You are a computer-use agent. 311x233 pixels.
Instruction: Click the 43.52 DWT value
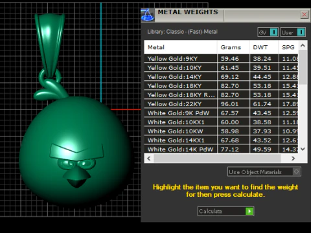[262, 140]
